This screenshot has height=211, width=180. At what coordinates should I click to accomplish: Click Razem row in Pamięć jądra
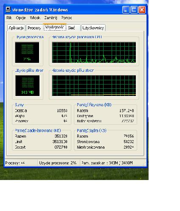(105, 136)
